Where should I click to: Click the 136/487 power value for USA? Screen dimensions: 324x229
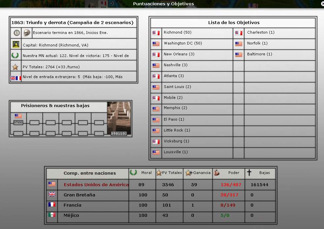point(231,185)
